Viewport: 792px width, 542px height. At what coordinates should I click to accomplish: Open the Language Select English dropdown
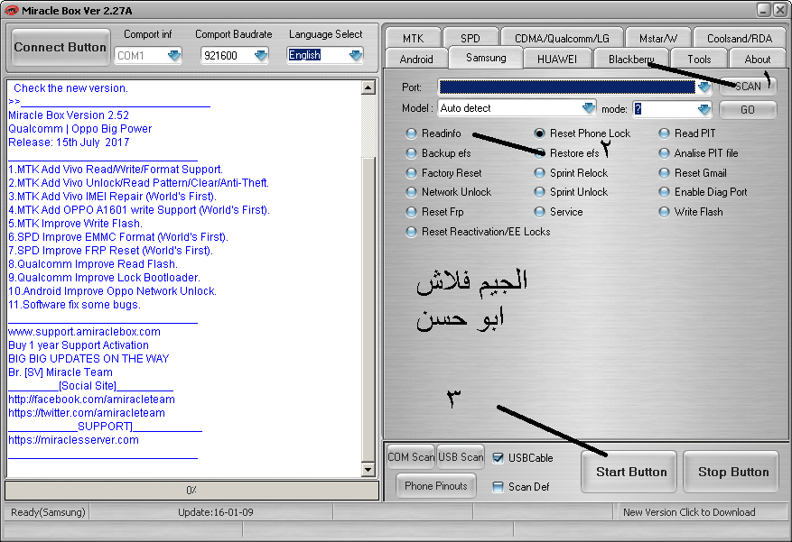click(356, 55)
